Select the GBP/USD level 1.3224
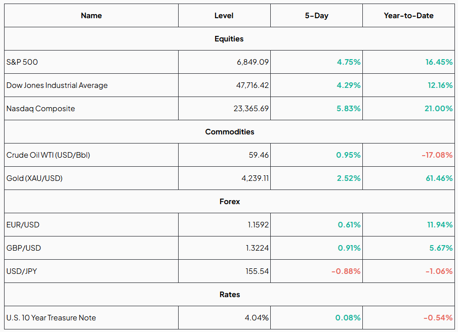The width and height of the screenshot is (458, 332). click(258, 248)
